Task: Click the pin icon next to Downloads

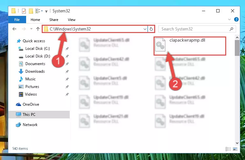Action: pos(67,71)
